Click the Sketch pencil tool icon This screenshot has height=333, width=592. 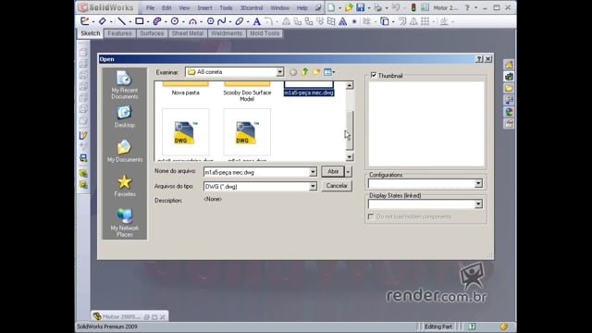(x=84, y=21)
